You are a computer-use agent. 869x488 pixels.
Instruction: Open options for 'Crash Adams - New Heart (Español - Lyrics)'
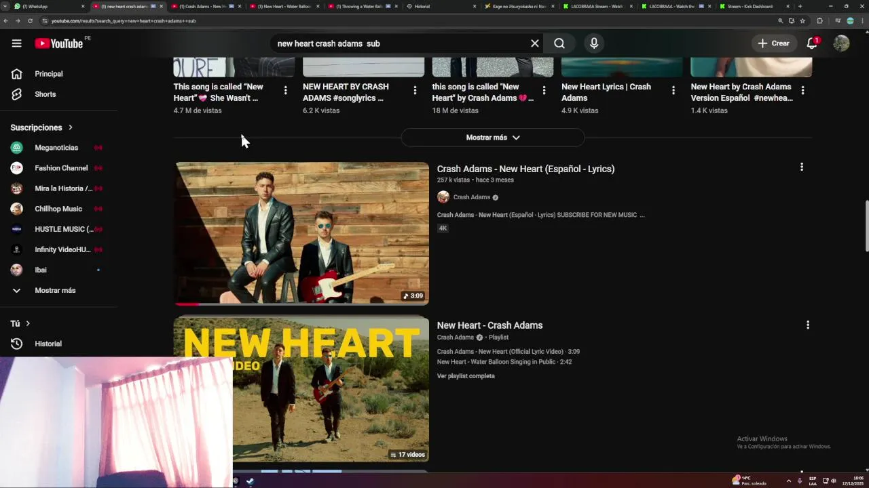802,167
